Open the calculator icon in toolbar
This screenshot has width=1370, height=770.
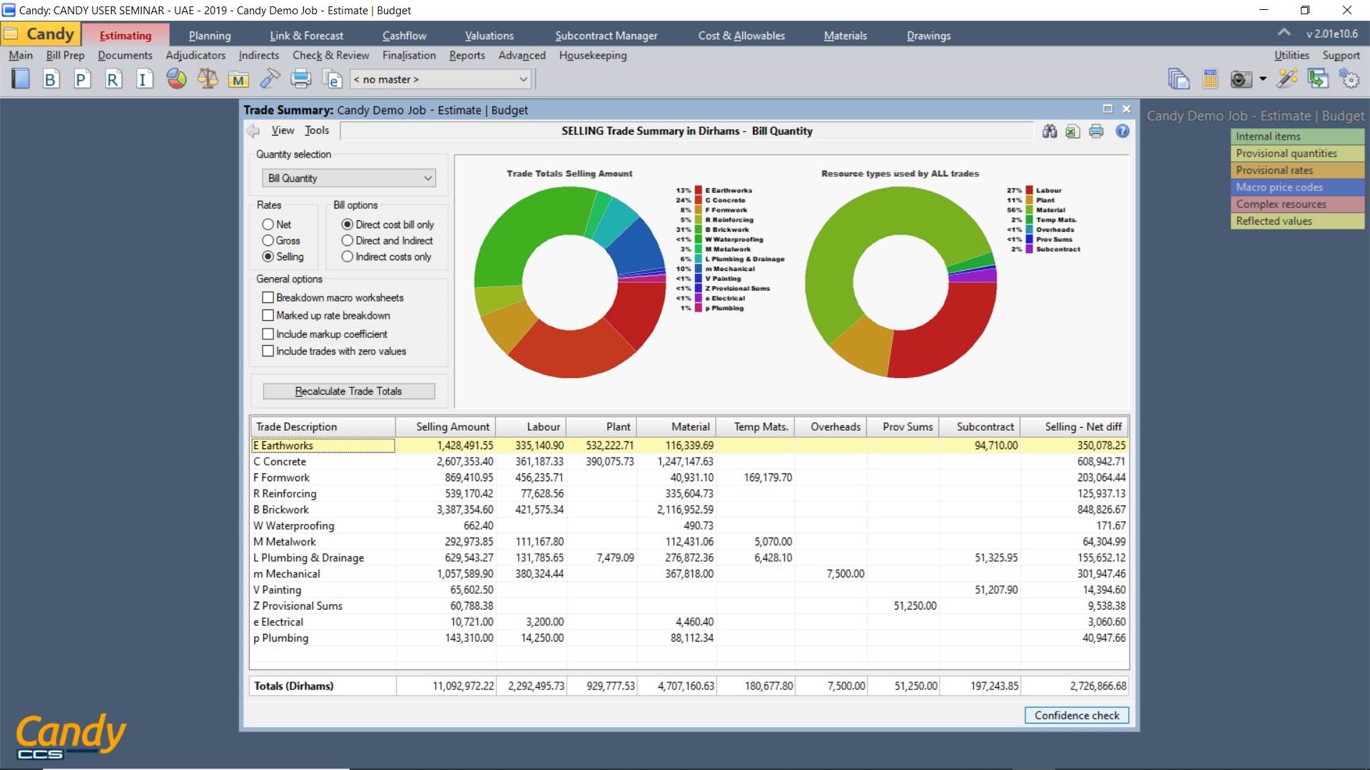click(1210, 79)
